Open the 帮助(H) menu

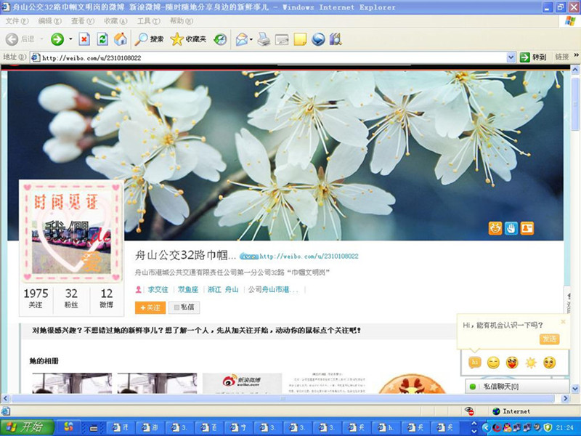pos(182,21)
